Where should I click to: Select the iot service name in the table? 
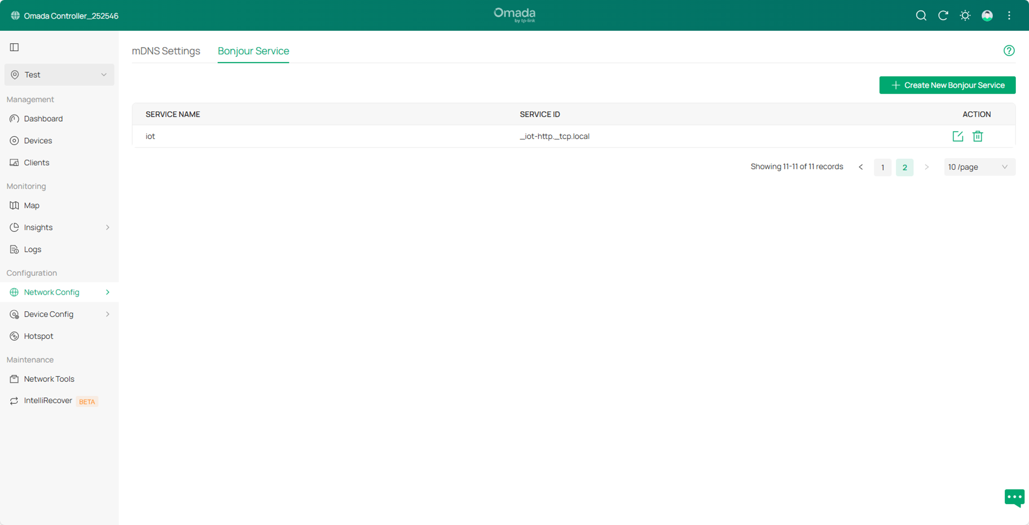click(150, 136)
